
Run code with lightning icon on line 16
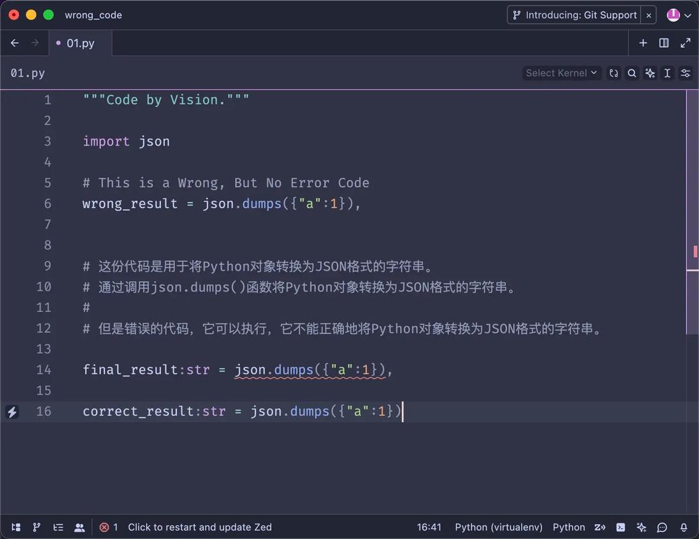(x=12, y=412)
